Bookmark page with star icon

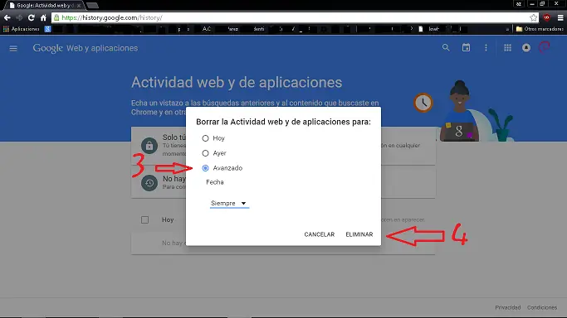pyautogui.click(x=533, y=17)
